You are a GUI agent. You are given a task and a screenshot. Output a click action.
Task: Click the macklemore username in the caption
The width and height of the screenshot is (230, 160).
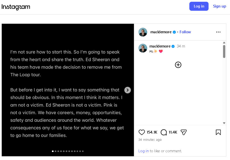coord(160,46)
